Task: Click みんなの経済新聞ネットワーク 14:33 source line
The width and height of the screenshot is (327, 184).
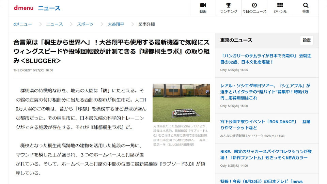Action: [252, 136]
